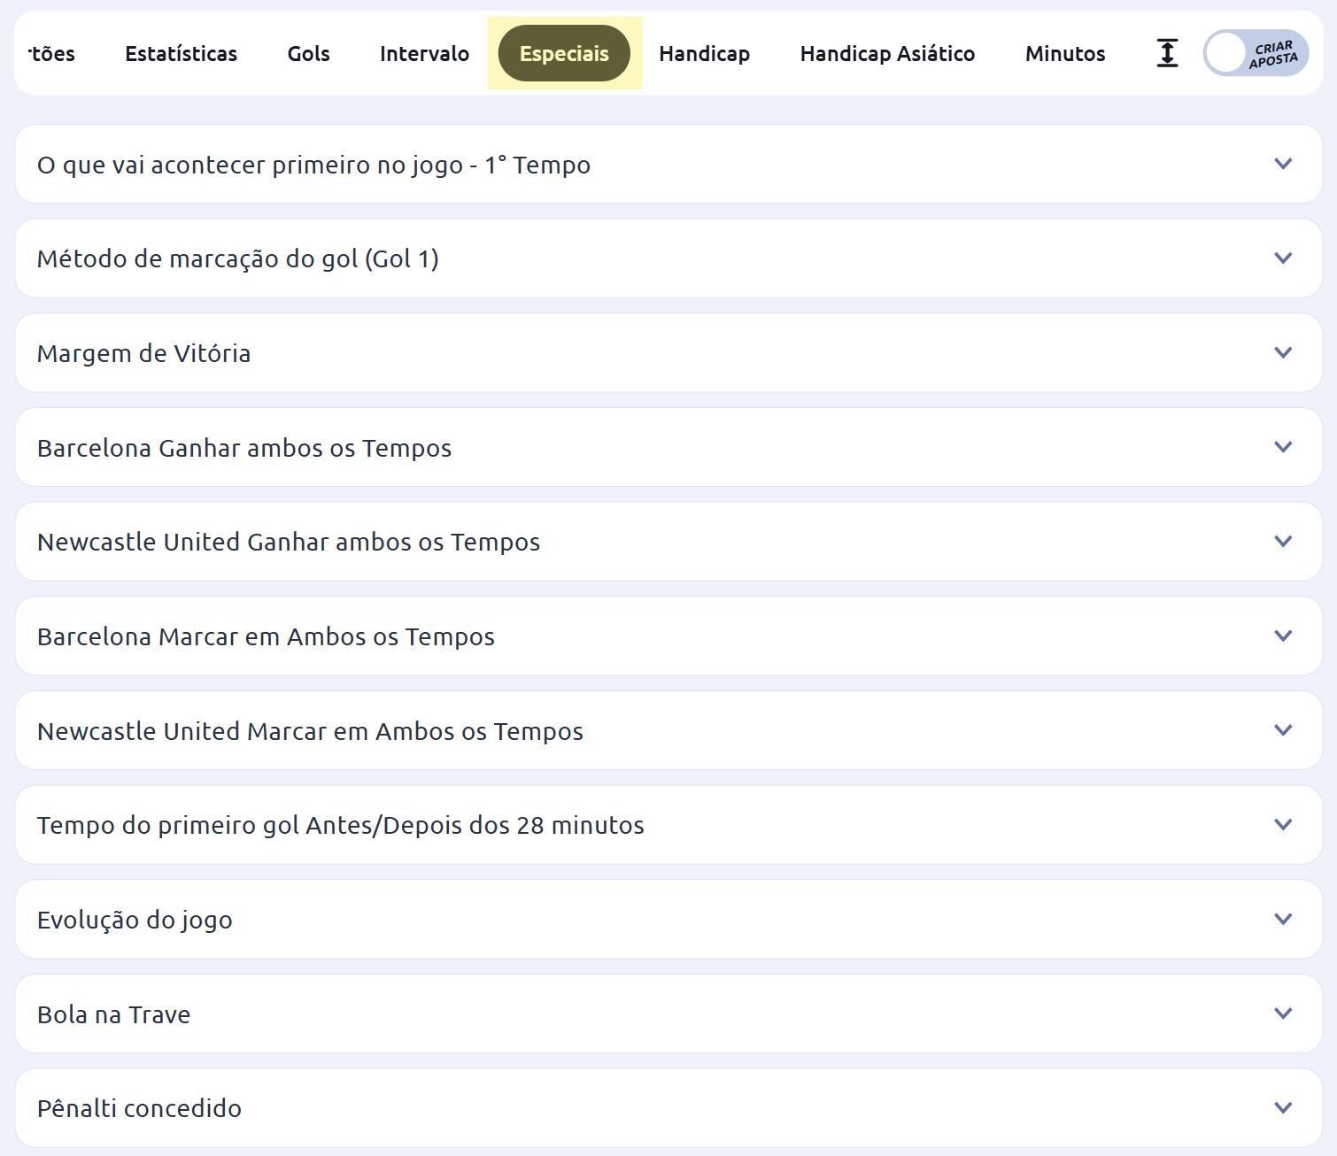Image resolution: width=1337 pixels, height=1156 pixels.
Task: Open the Handicap tab
Action: point(704,54)
